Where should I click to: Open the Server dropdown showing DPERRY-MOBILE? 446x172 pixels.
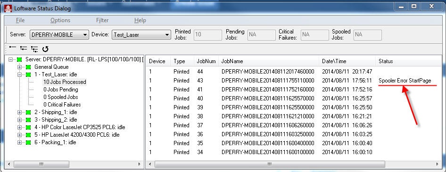pyautogui.click(x=59, y=35)
